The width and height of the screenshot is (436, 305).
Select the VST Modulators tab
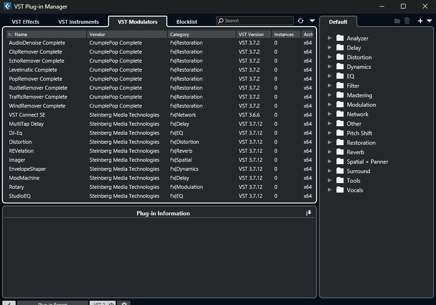tap(137, 22)
